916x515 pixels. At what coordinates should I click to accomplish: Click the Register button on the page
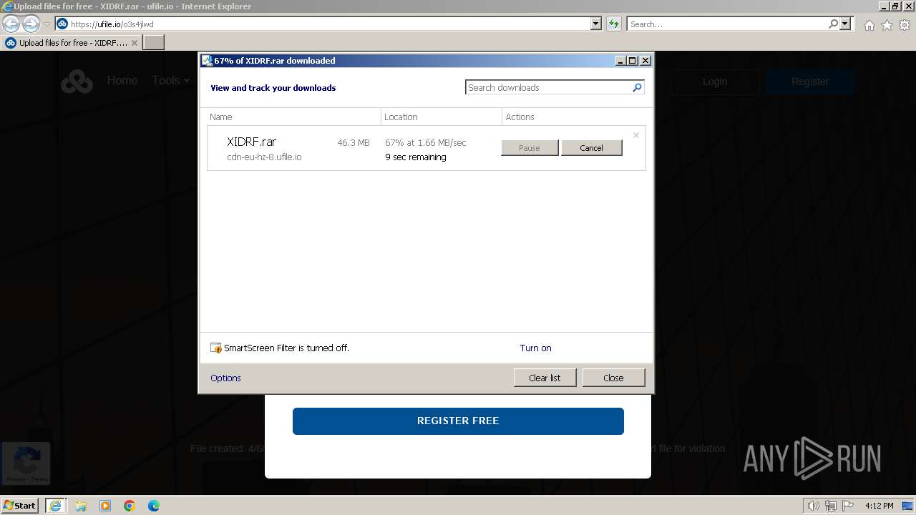point(810,82)
